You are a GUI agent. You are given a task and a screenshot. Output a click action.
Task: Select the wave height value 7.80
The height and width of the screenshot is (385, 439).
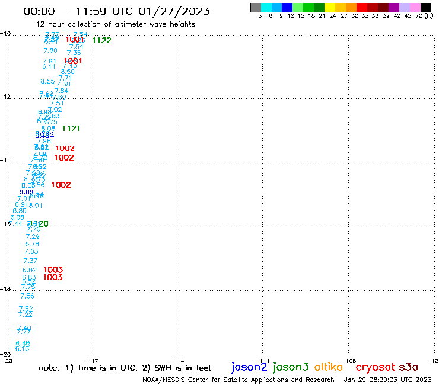[x=50, y=50]
